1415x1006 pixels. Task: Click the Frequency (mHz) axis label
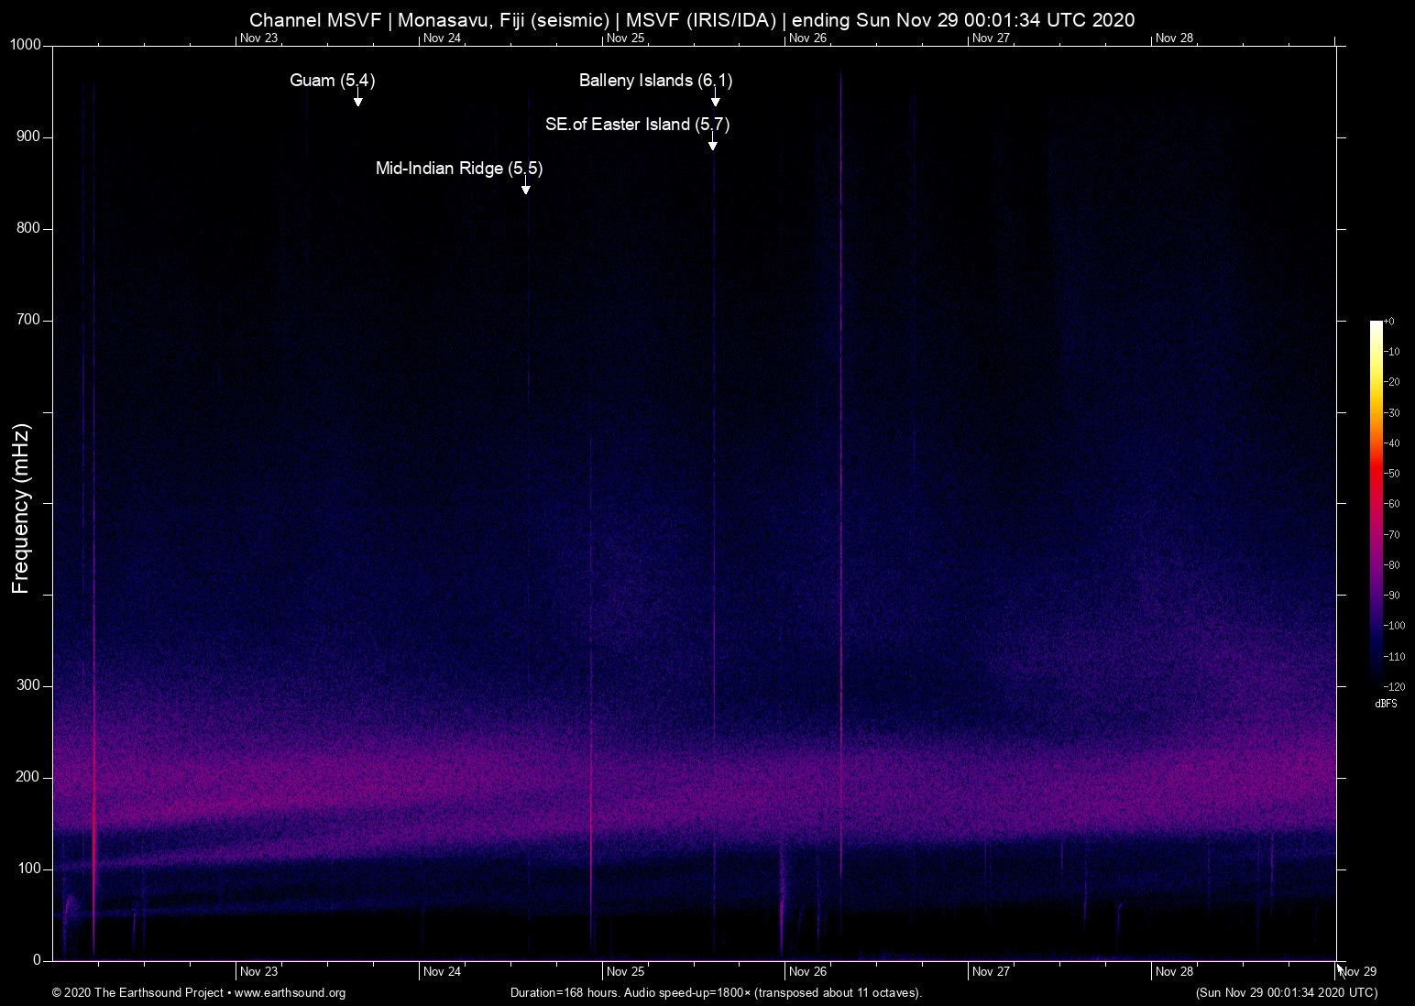[21, 508]
